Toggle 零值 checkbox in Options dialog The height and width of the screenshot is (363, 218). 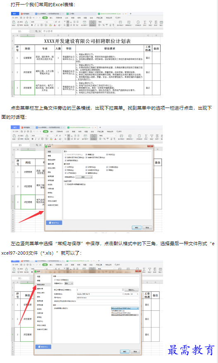coord(107,170)
